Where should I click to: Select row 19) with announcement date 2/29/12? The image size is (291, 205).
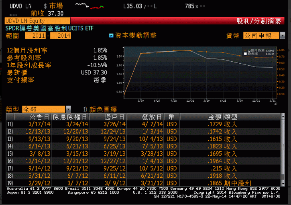click(143, 183)
